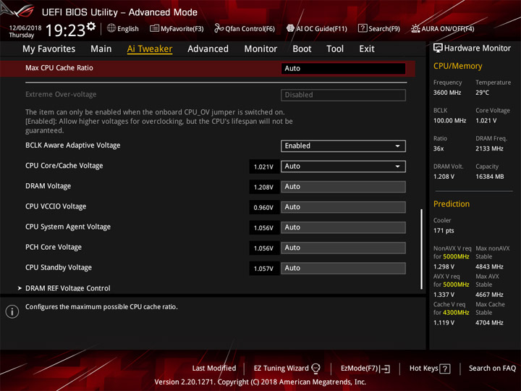The width and height of the screenshot is (521, 391).
Task: Click CPU Standby Voltage input field
Action: click(x=343, y=268)
